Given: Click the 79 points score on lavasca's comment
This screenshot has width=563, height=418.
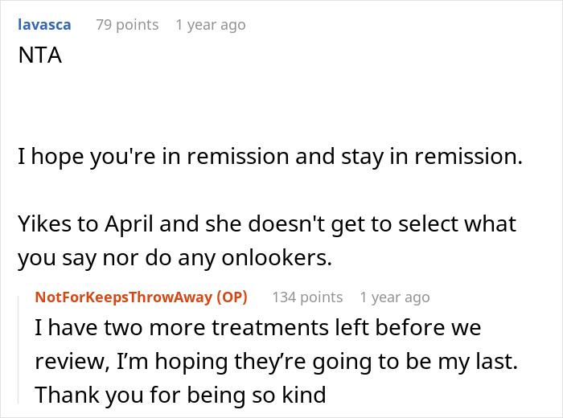Looking at the screenshot, I should (x=127, y=25).
